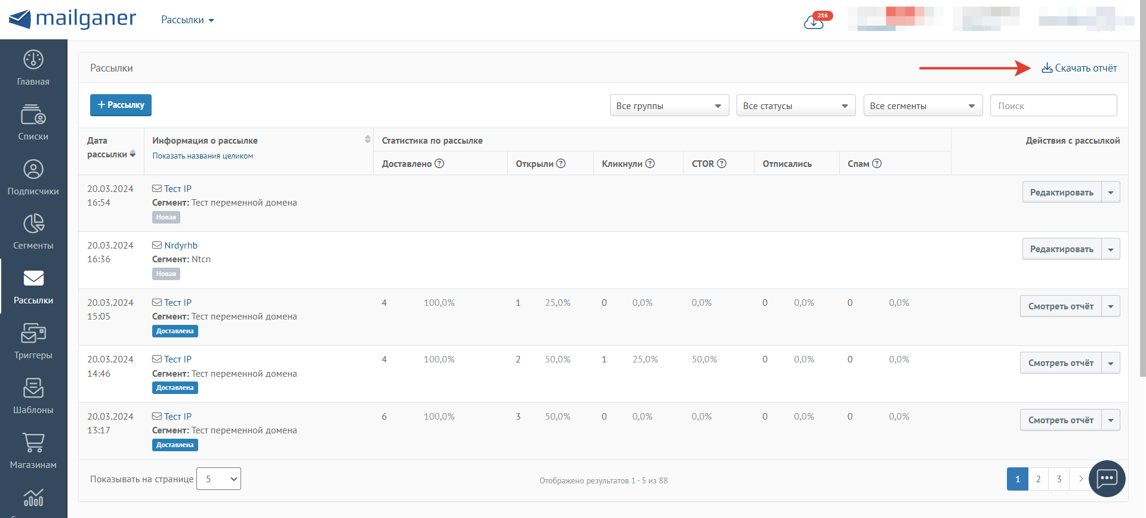Select Рассылки envelope icon in sidebar
The image size is (1146, 518).
point(33,278)
